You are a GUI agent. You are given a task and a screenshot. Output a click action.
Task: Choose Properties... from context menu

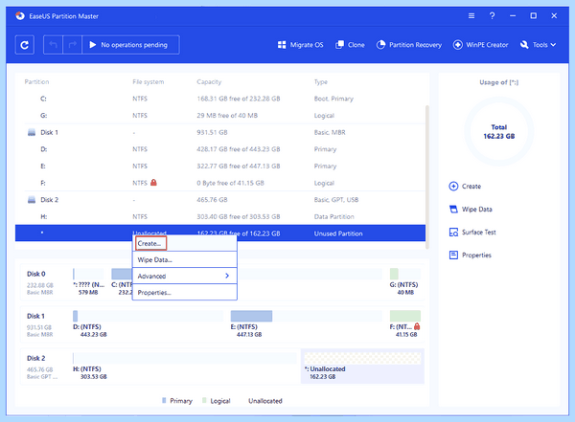pyautogui.click(x=184, y=292)
